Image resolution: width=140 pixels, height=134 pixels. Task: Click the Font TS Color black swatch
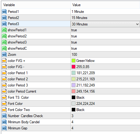coord(73,98)
